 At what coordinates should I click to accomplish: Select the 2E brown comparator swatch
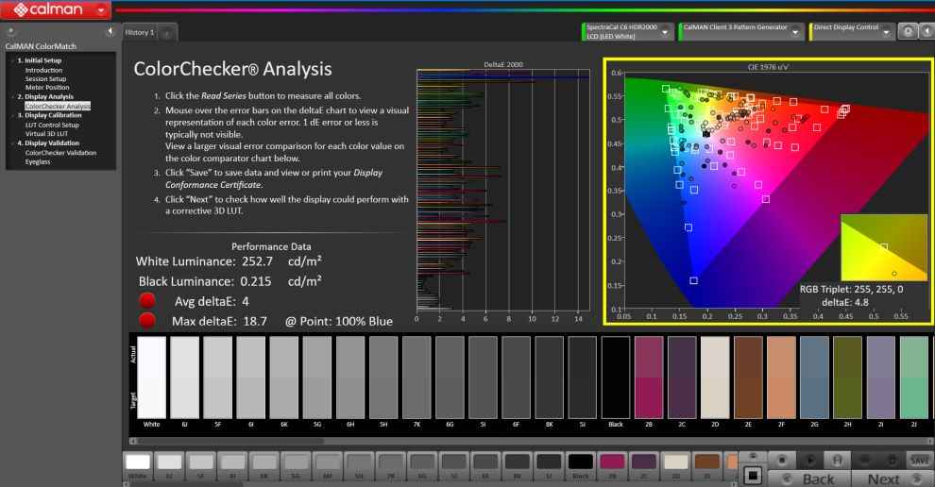pos(748,378)
